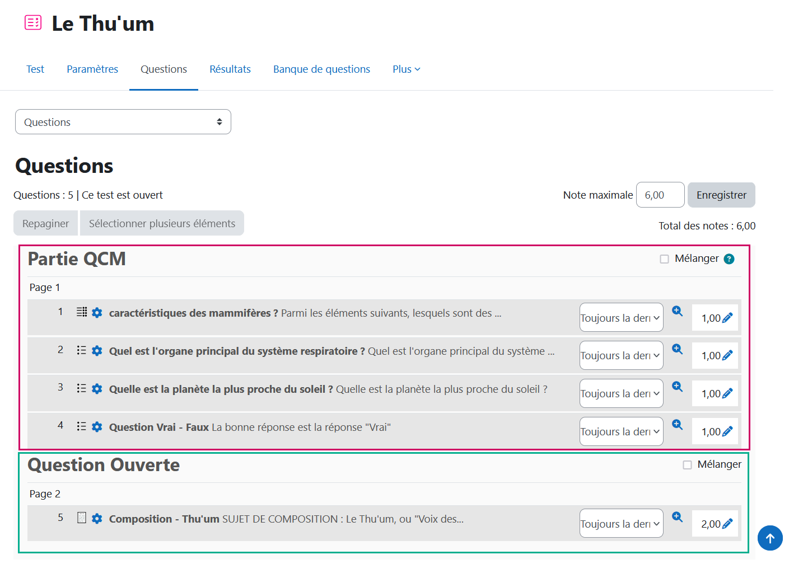Open the Banque de questions tab
Viewport: 789px width, 564px height.
[321, 69]
